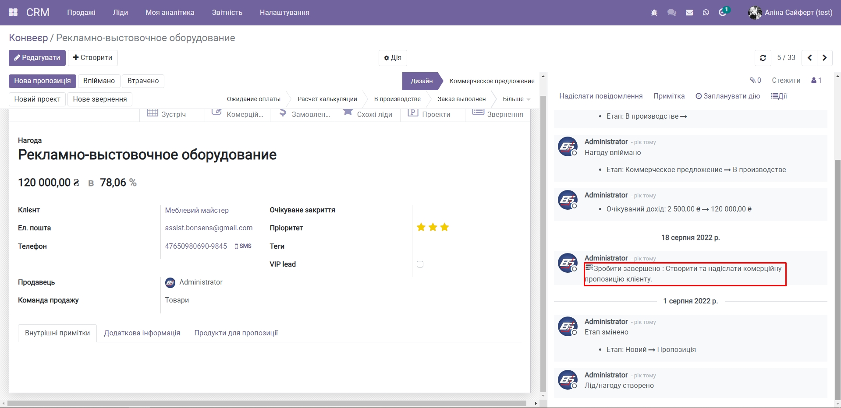Open the Замовлення dollar smart button
The width and height of the screenshot is (841, 408).
pyautogui.click(x=303, y=114)
